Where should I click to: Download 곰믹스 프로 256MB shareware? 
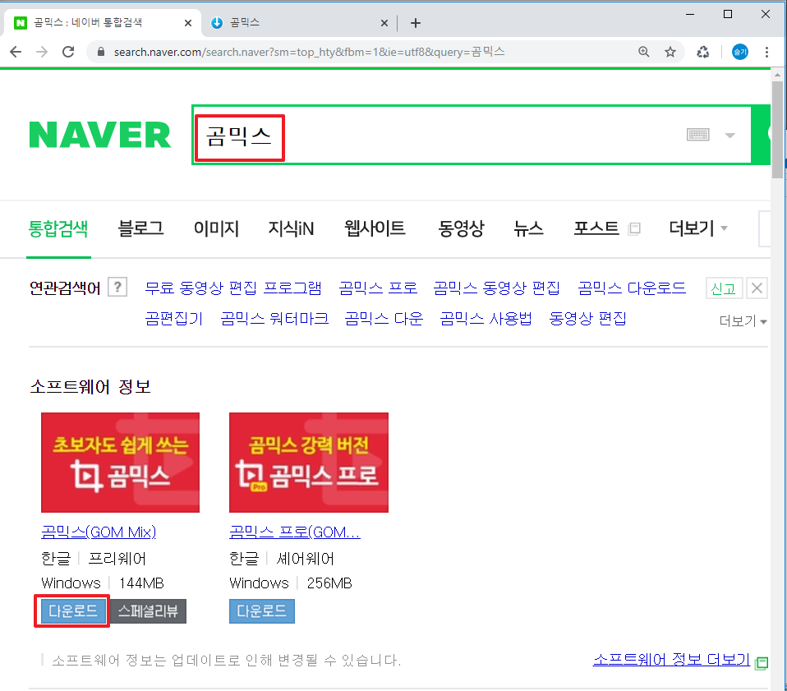[x=262, y=610]
